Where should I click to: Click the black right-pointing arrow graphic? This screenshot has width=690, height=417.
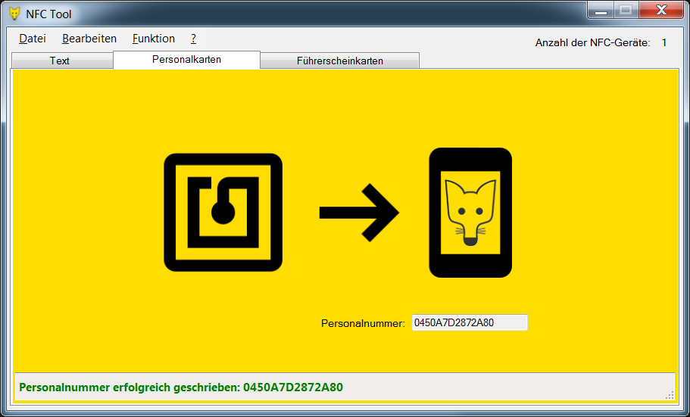[358, 212]
